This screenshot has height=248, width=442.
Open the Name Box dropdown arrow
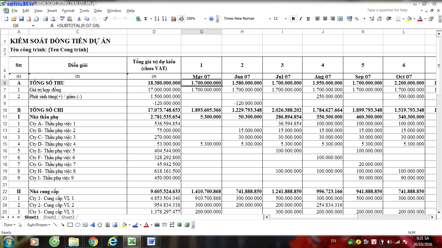[x=33, y=26]
